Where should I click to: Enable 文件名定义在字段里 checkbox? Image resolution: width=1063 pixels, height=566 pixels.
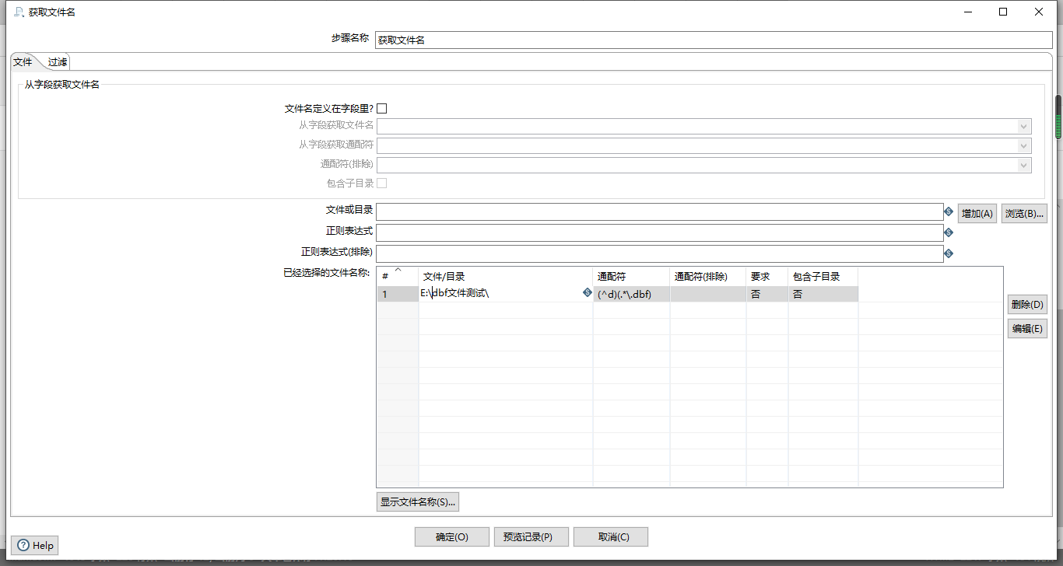[381, 108]
